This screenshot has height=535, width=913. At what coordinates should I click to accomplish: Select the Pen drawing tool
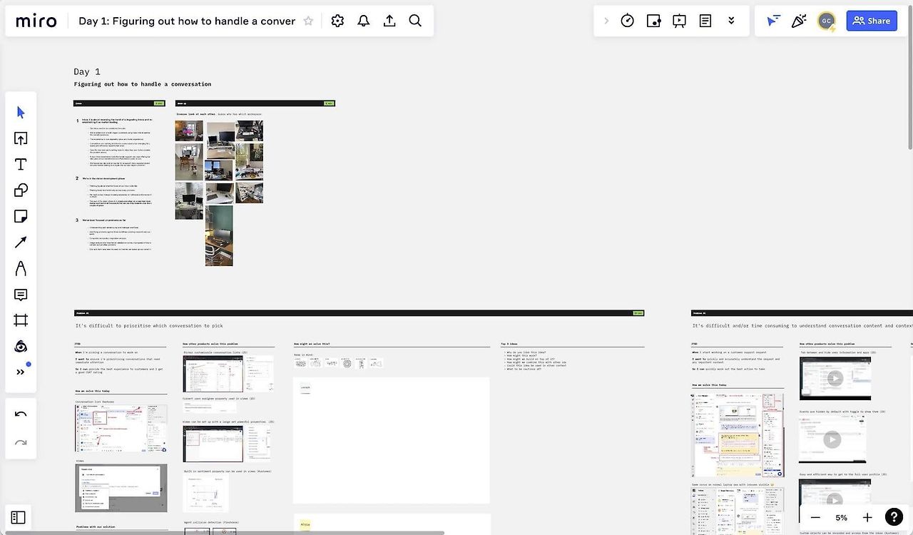coord(21,268)
